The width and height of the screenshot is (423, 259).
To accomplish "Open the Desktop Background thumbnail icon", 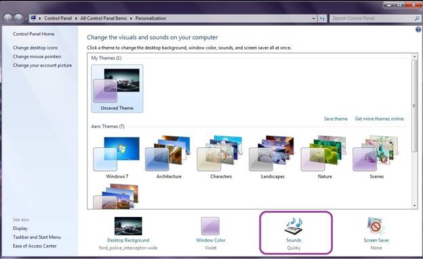I will [x=128, y=226].
